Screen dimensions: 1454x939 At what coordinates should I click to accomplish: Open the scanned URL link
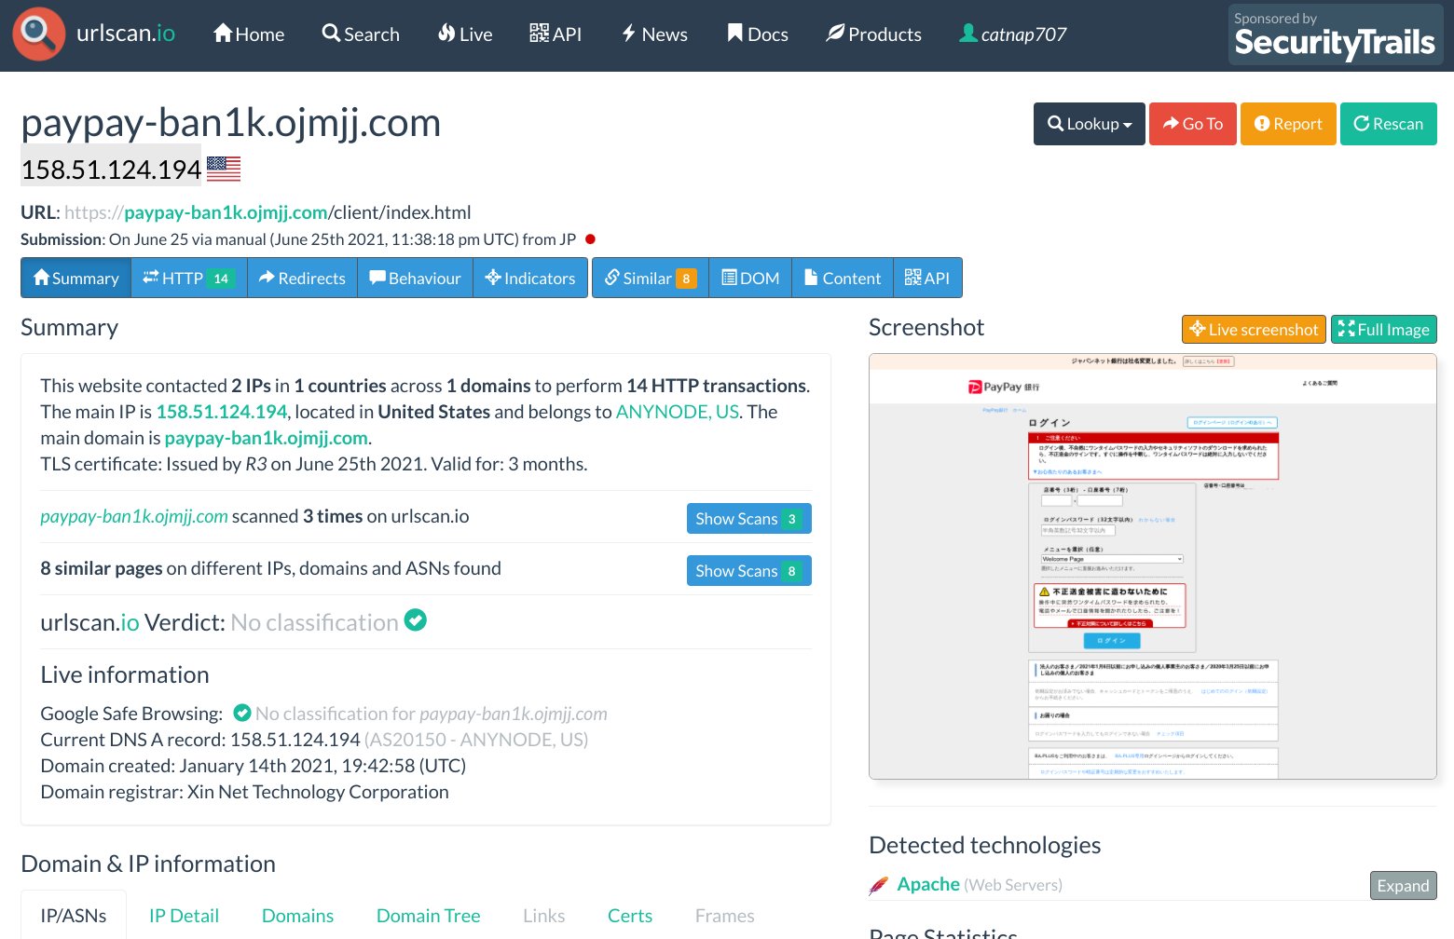pyautogui.click(x=267, y=212)
